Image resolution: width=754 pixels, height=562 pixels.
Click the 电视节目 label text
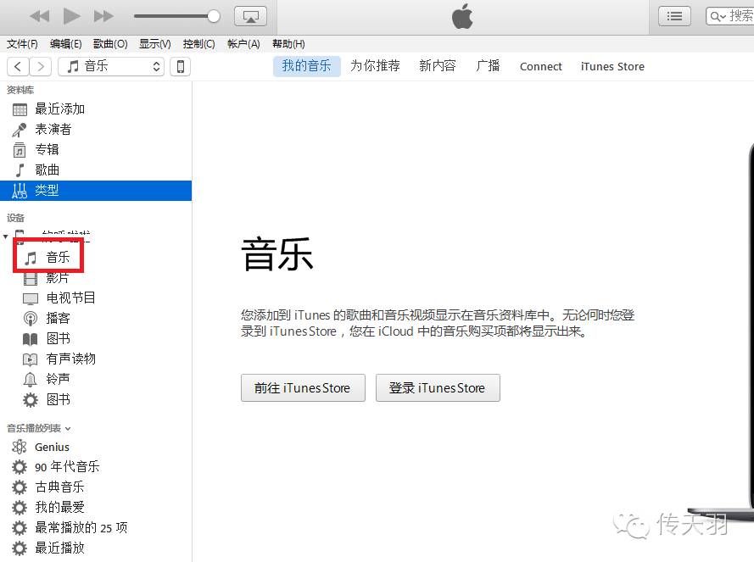[x=70, y=298]
